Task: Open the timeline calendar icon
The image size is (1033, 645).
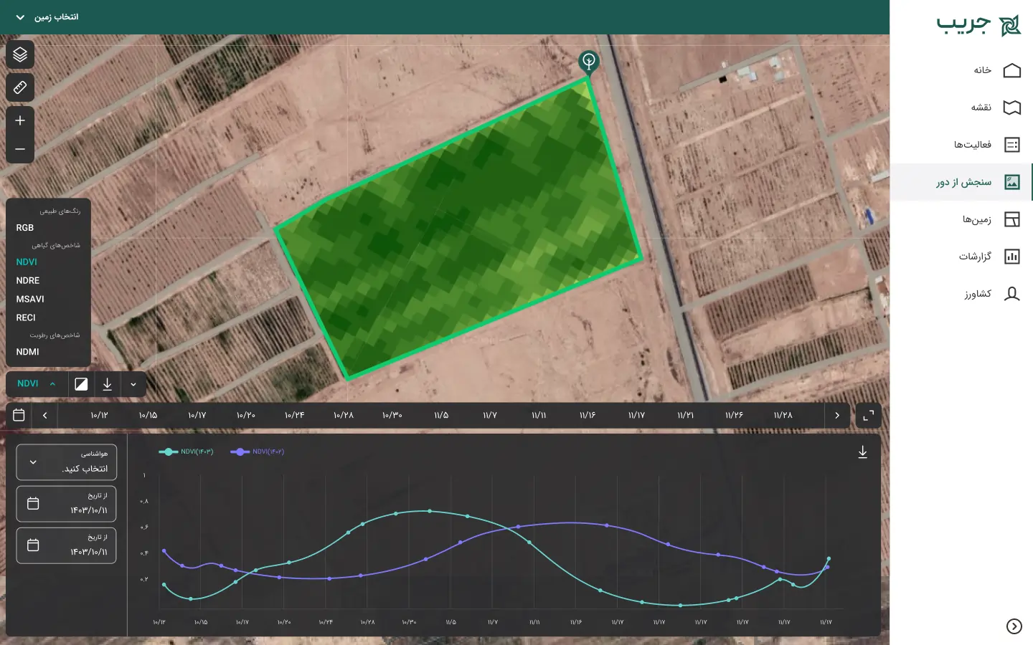Action: pos(19,415)
